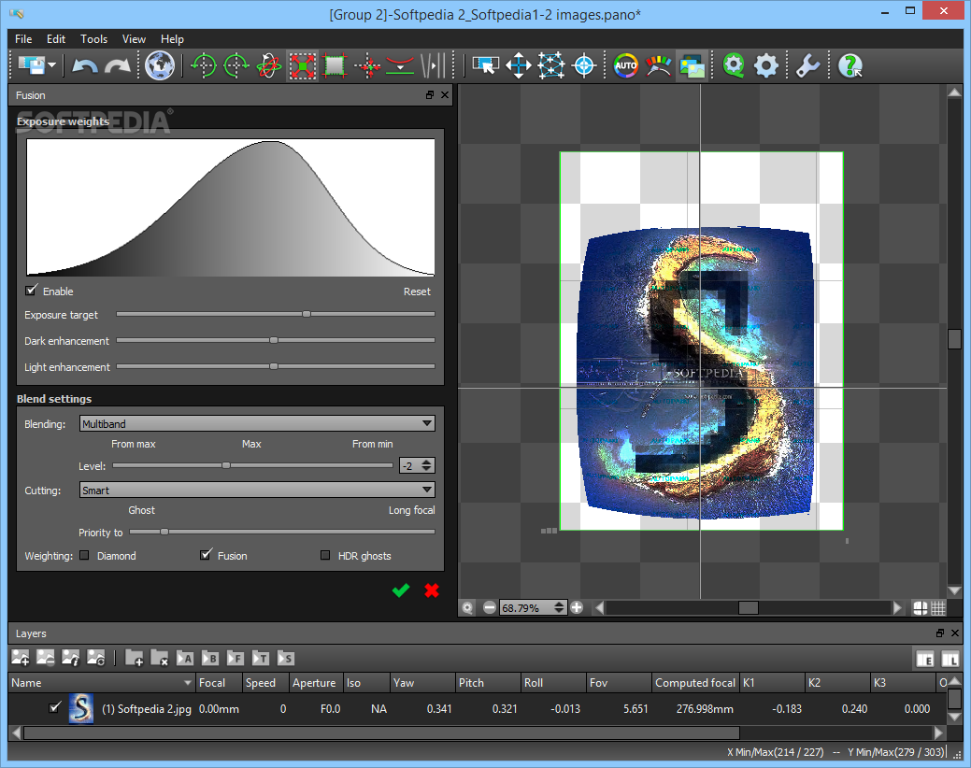Open the save icon's dropdown arrow
971x768 pixels.
click(52, 65)
